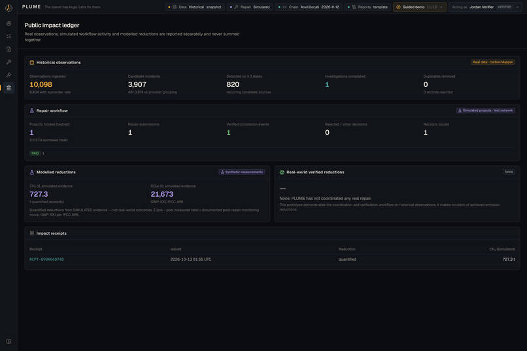Open Reports template status pill

coord(367,7)
